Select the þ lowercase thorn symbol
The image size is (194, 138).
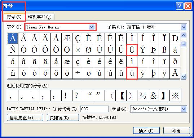[153, 73]
